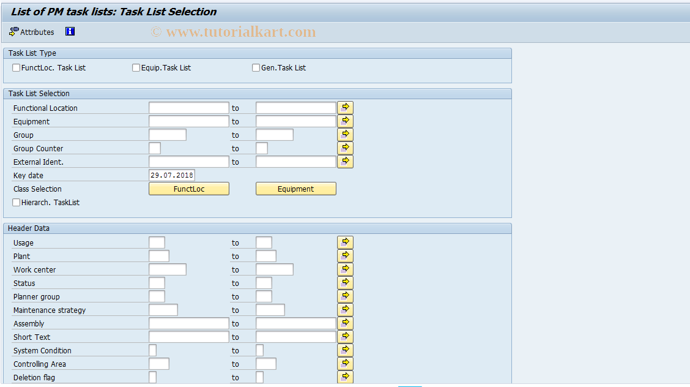Click the Usage from field
Screen dimensions: 690x387
(x=157, y=242)
